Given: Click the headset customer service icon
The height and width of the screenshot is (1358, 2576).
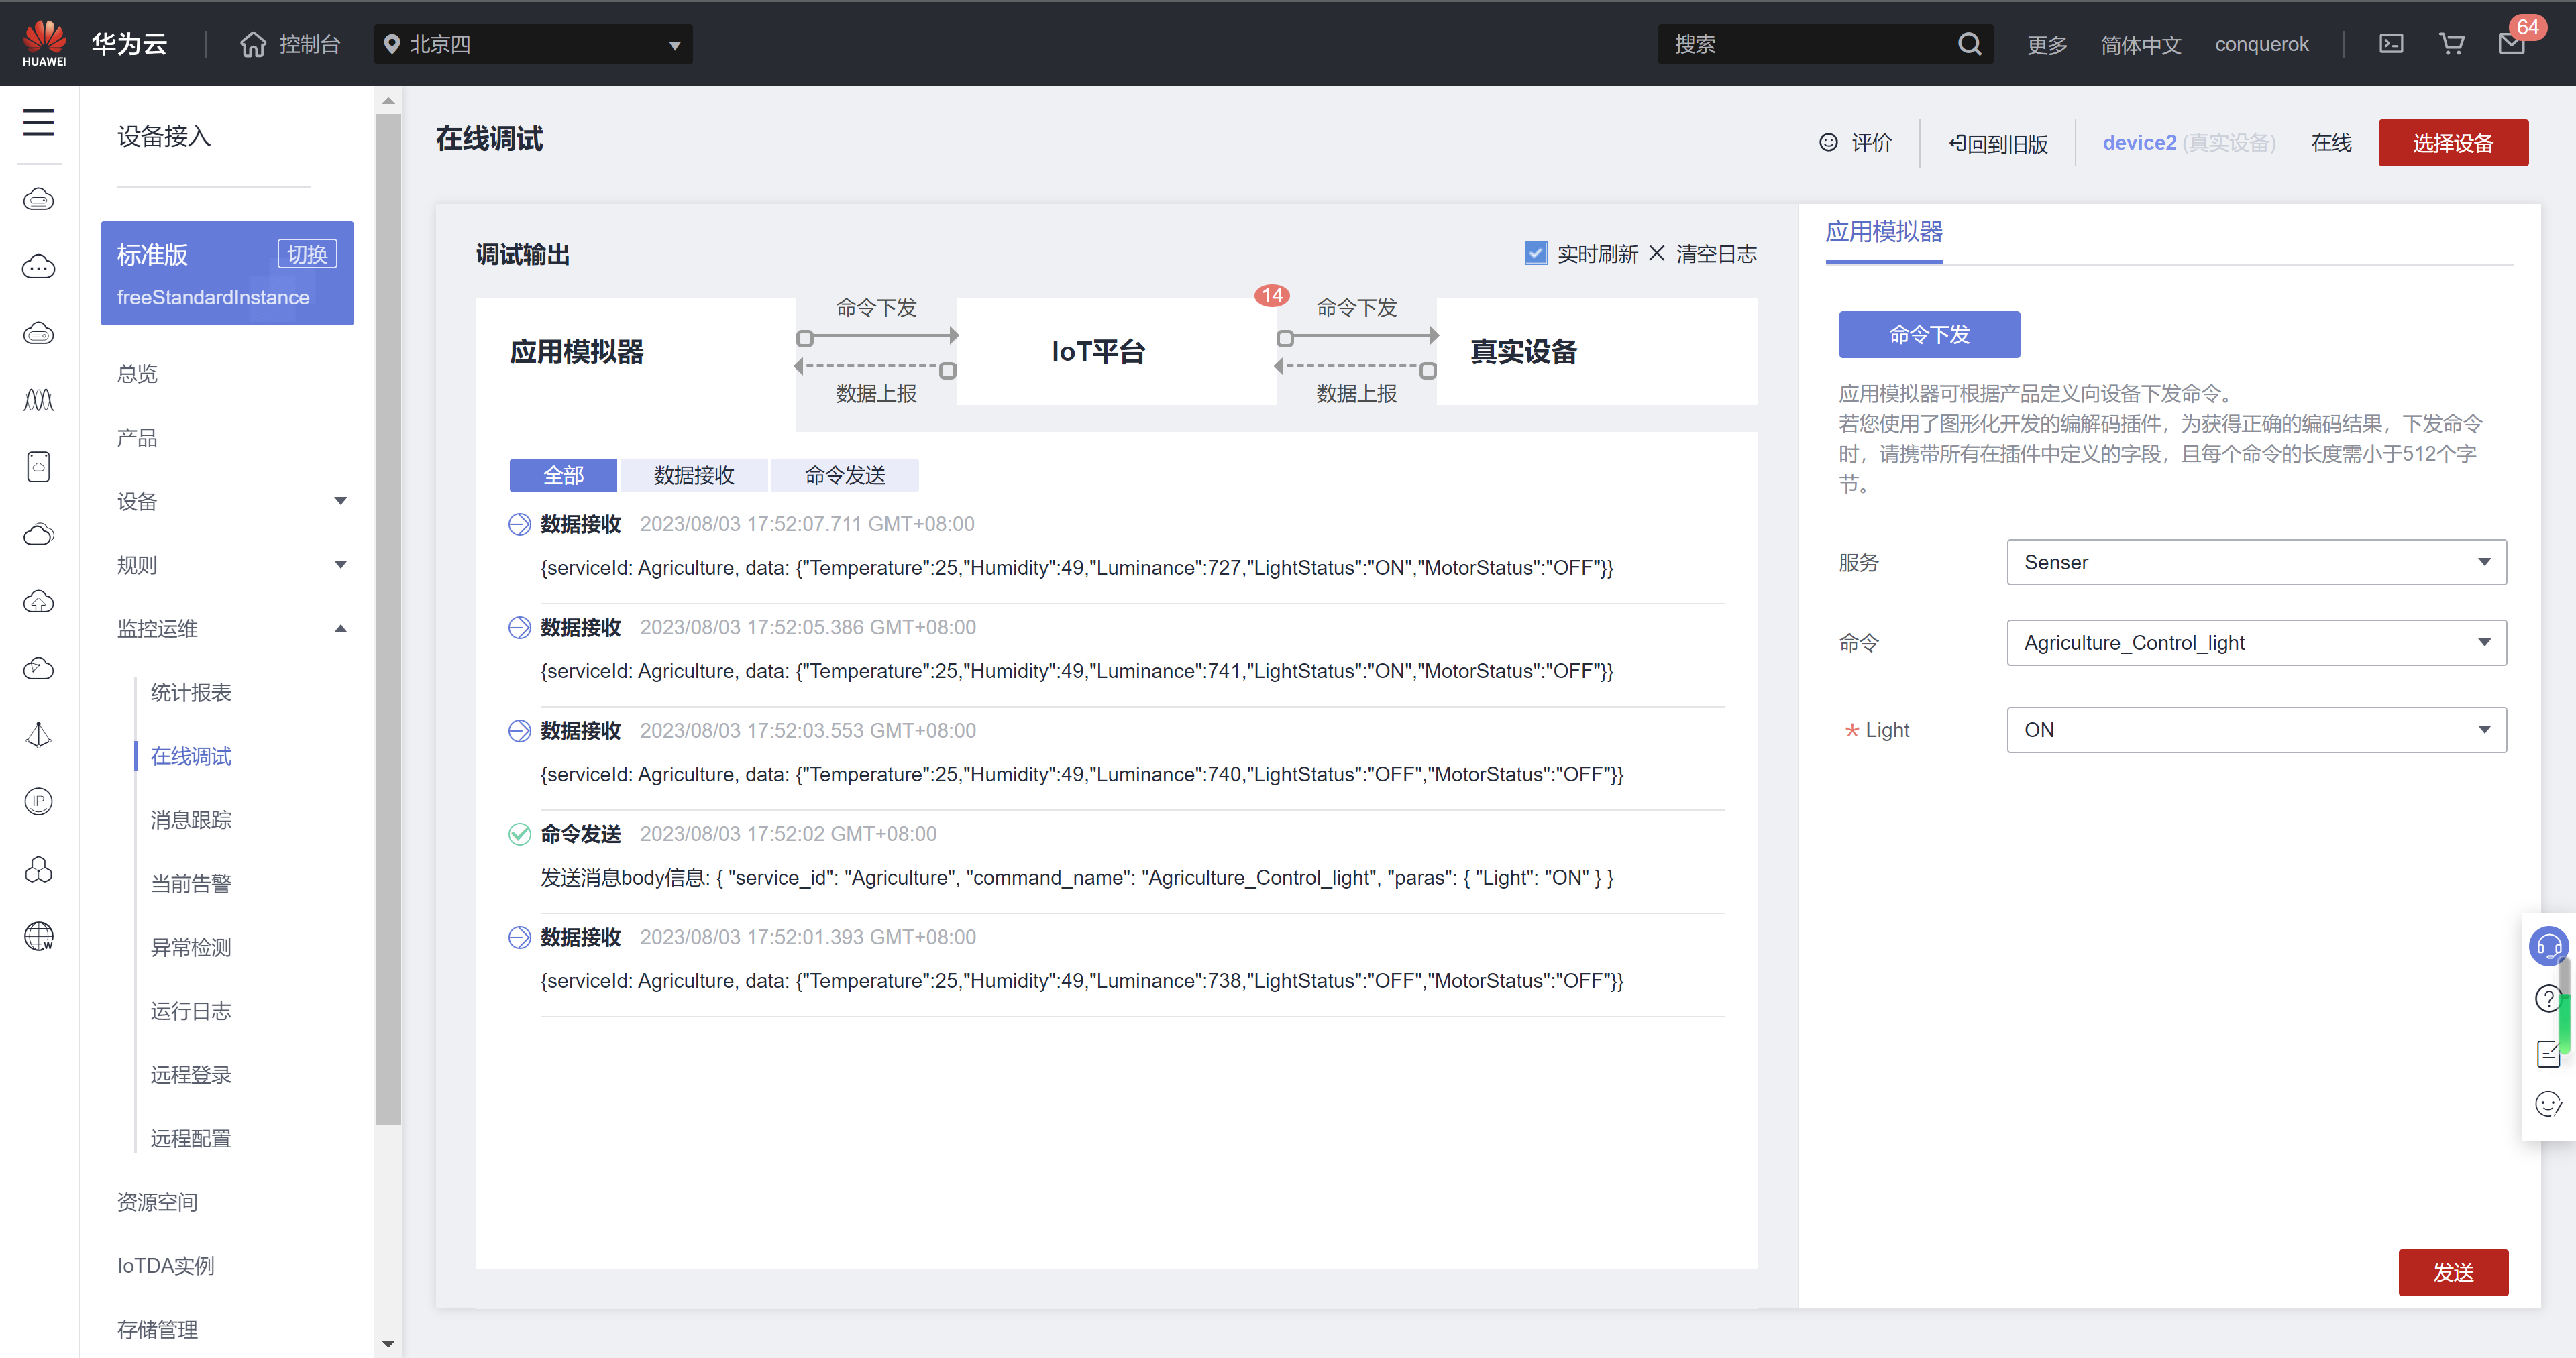Looking at the screenshot, I should pos(2548,945).
